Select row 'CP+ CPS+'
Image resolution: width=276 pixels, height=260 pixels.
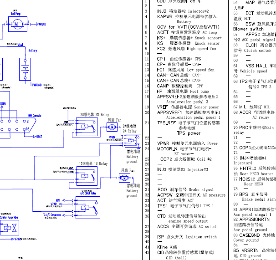[x=180, y=59]
